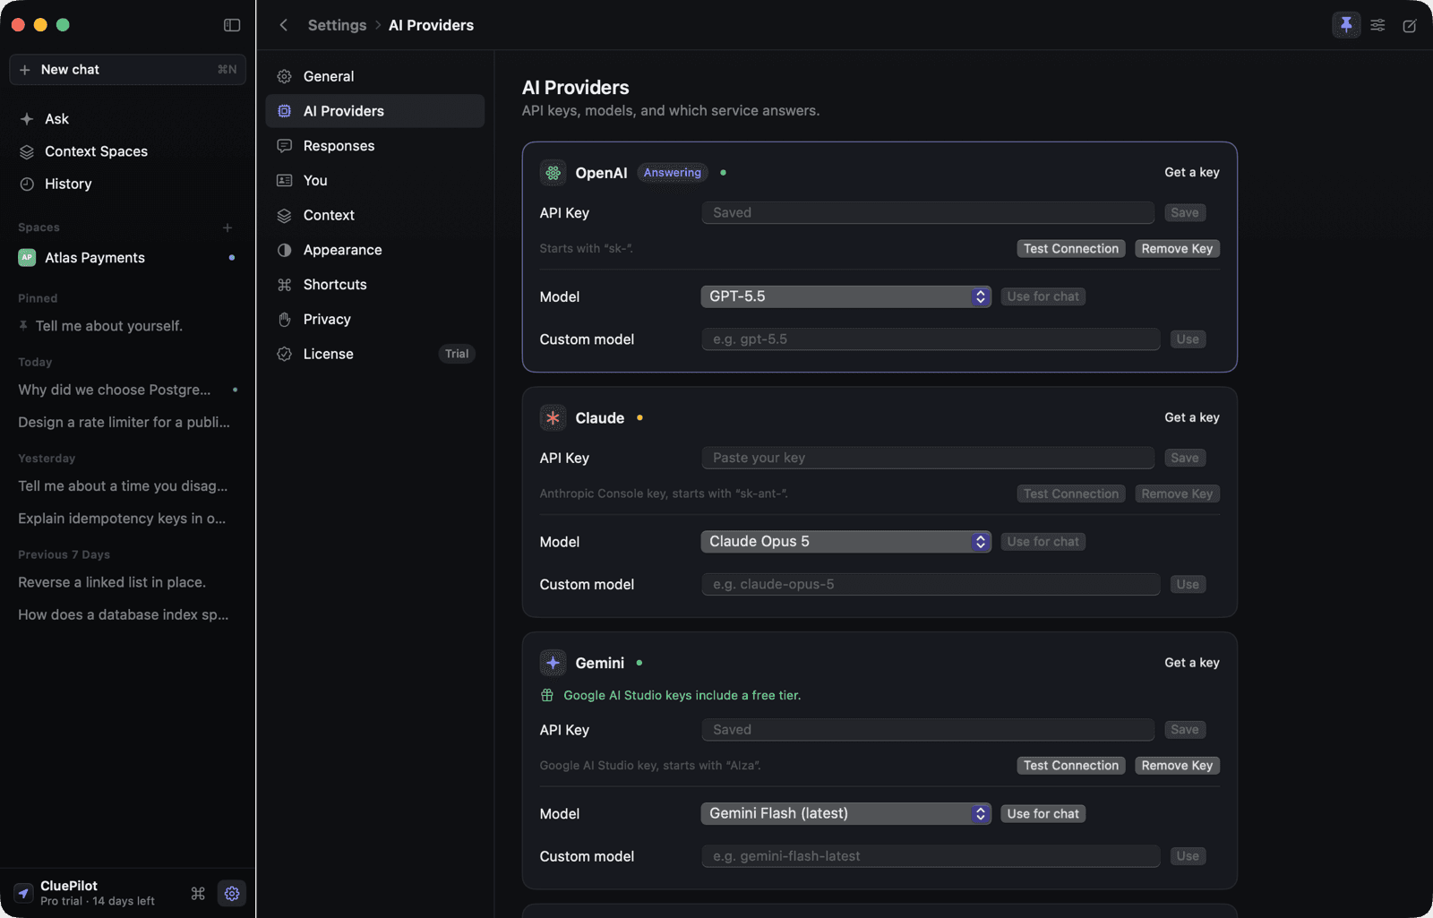Open Privacy settings
1433x918 pixels.
[375, 319]
